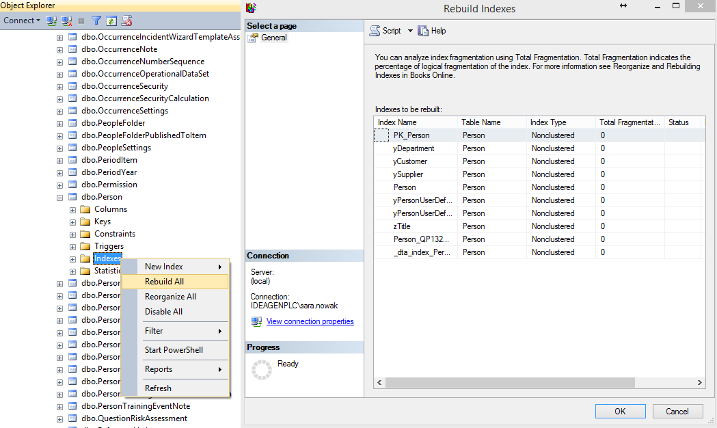This screenshot has width=717, height=428.
Task: Click the scroll right arrow in index list
Action: 700,383
